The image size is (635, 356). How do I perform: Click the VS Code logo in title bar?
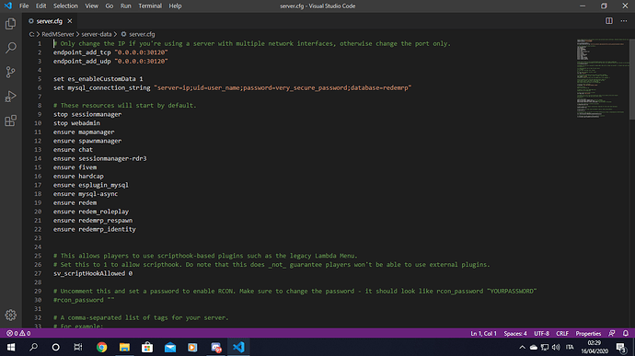click(x=8, y=6)
